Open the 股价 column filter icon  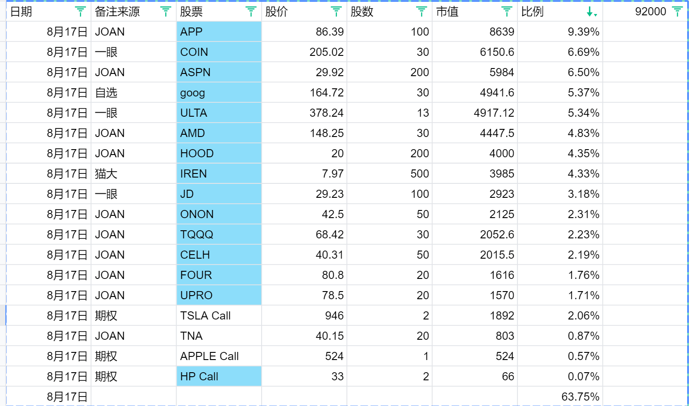point(336,12)
